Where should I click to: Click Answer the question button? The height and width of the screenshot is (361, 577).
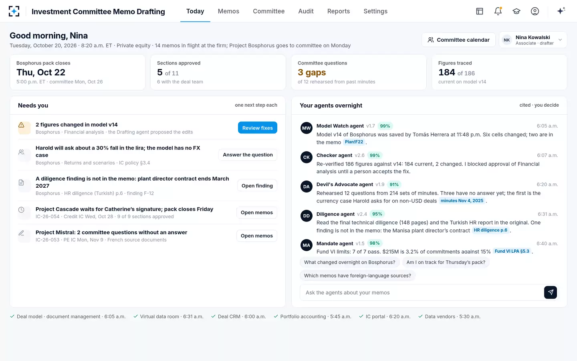tap(248, 155)
